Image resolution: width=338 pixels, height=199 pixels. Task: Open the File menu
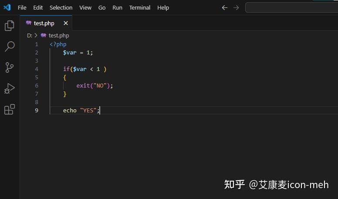(22, 8)
